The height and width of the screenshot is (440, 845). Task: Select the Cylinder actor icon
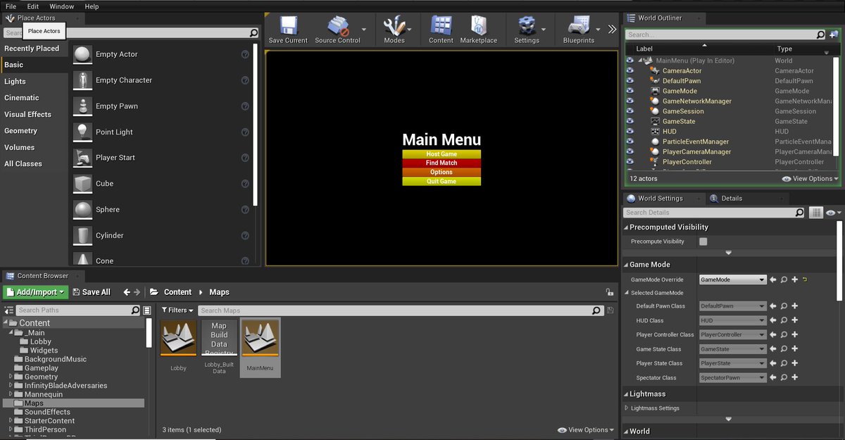[83, 235]
